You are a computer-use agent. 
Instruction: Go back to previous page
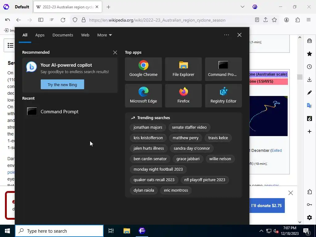click(x=19, y=20)
